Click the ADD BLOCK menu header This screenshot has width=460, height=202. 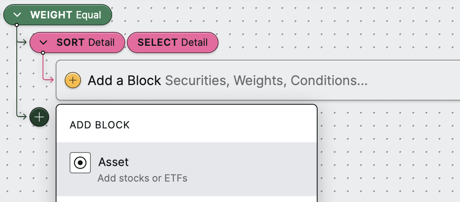[99, 125]
